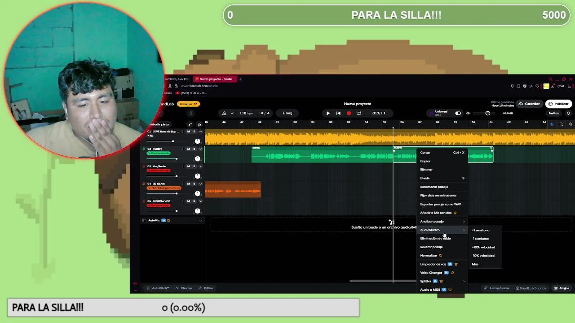Click microphone icon of track 05 SEGUNA VOZ
The image size is (575, 323).
(x=144, y=201)
